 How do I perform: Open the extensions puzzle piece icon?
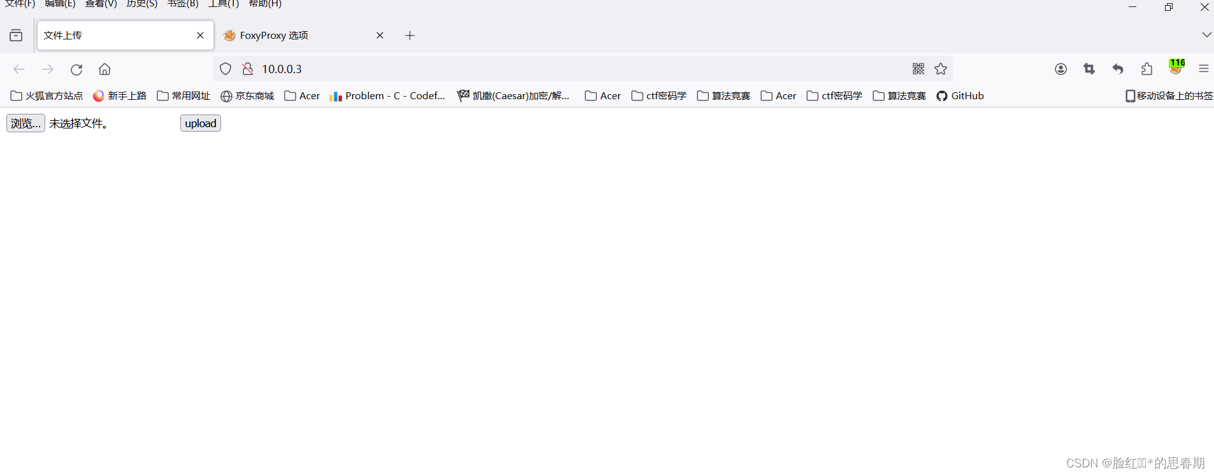(x=1146, y=69)
